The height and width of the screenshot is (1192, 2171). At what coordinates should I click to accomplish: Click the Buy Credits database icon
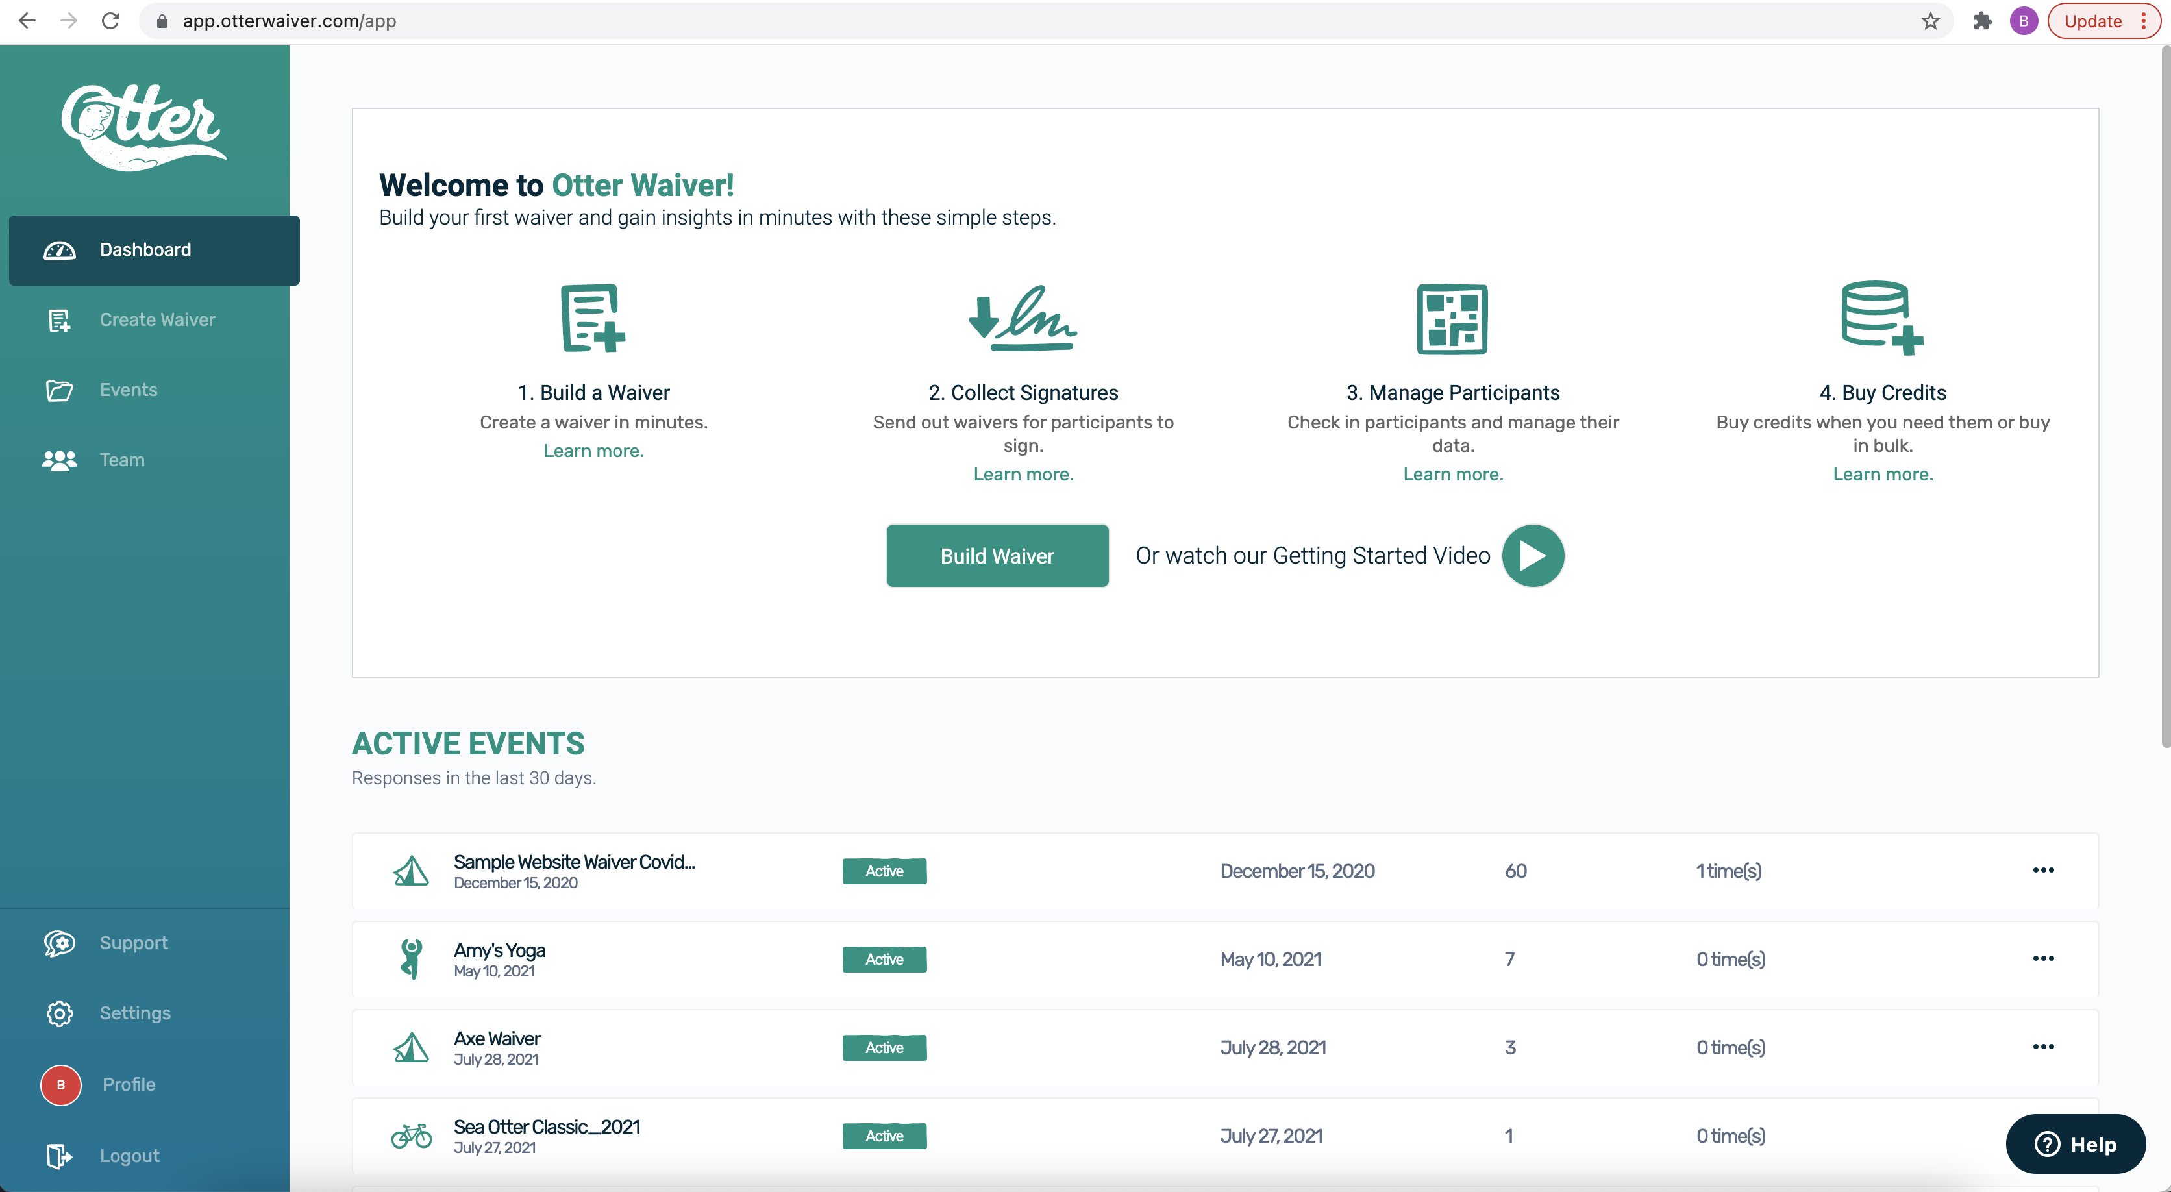click(1881, 318)
